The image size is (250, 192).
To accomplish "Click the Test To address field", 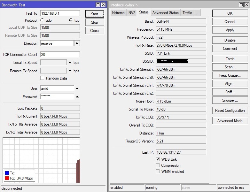I will [x=60, y=13].
